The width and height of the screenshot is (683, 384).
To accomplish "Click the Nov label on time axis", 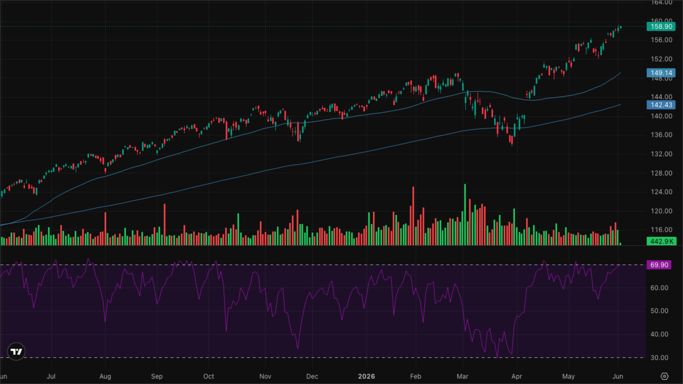I will click(x=265, y=376).
